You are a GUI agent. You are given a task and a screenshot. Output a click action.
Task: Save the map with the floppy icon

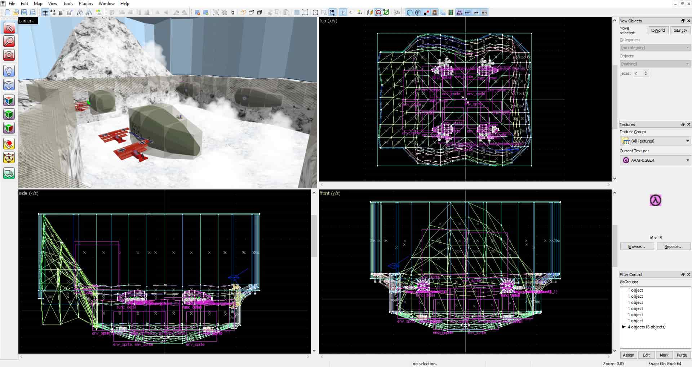click(24, 13)
